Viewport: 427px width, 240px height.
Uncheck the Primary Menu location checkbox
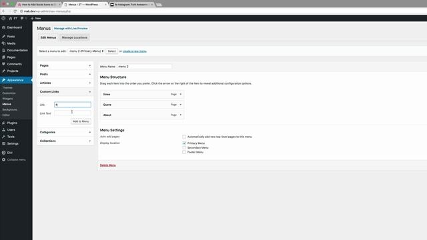click(184, 143)
